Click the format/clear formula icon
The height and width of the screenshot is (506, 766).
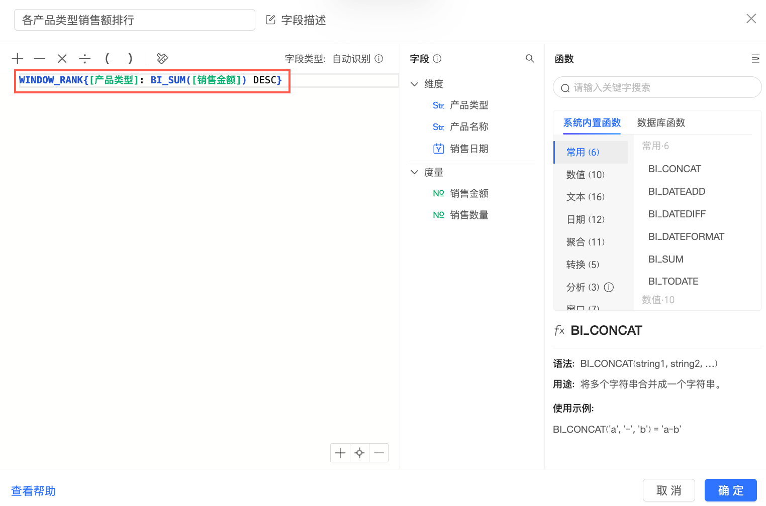162,59
